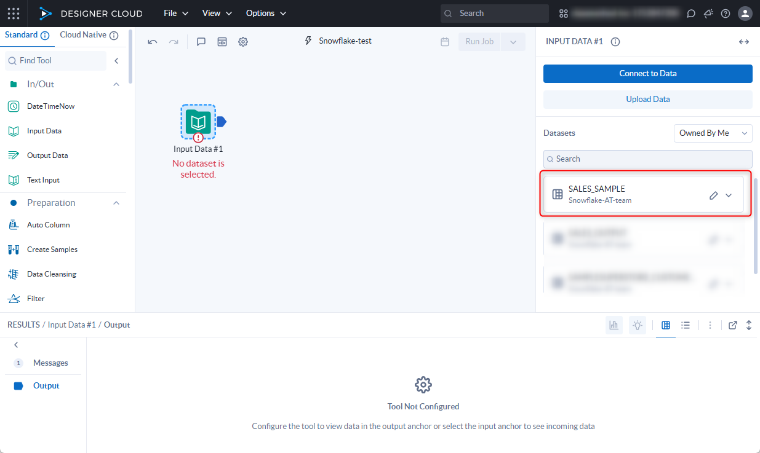Screen dimensions: 760x453
Task: Select the SALES_SAMPLE dataset
Action: pos(644,195)
